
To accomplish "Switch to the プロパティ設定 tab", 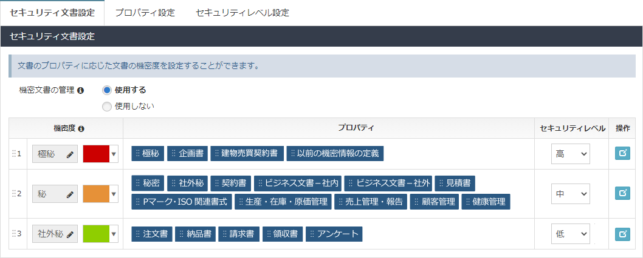I will 145,13.
